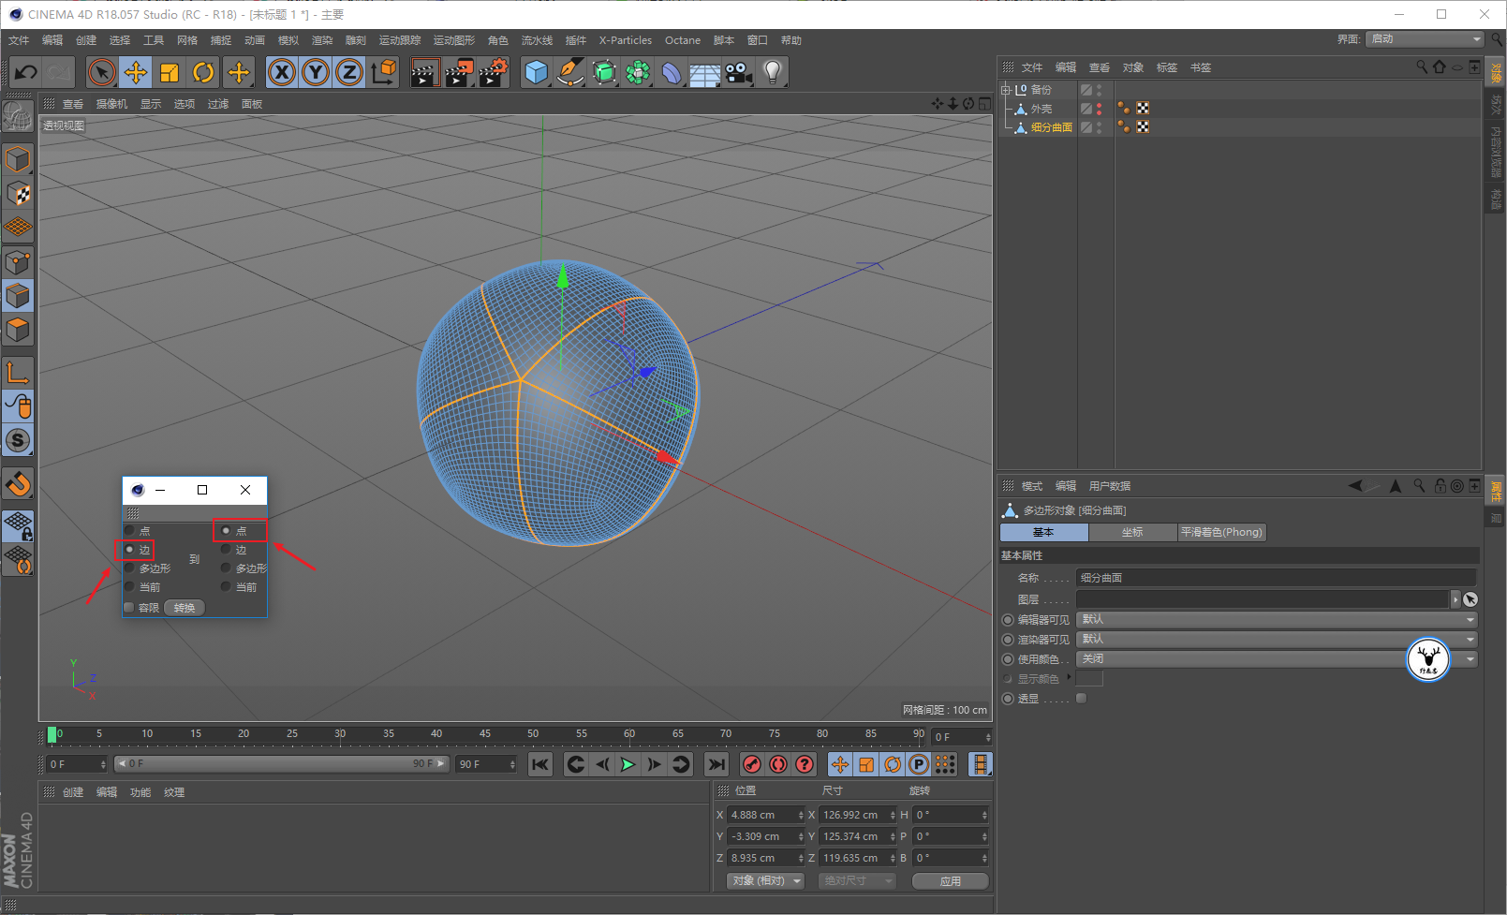1507x915 pixels.
Task: Click the Record Active Objects button
Action: 752,764
